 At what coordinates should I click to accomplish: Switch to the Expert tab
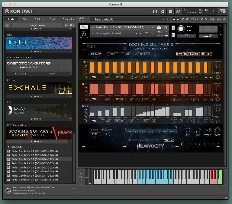(53, 19)
